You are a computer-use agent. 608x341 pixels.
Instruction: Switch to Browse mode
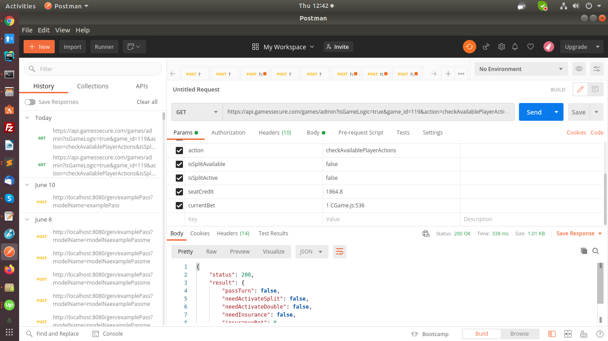[519, 334]
